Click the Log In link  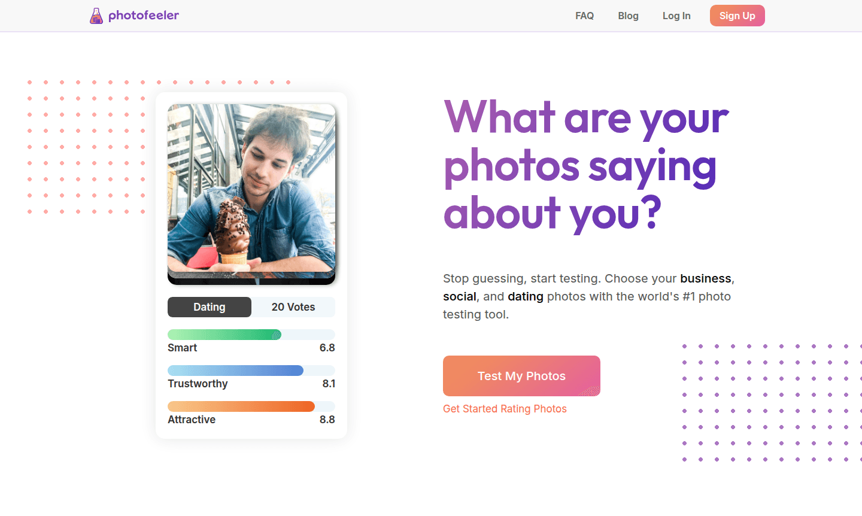pyautogui.click(x=676, y=16)
